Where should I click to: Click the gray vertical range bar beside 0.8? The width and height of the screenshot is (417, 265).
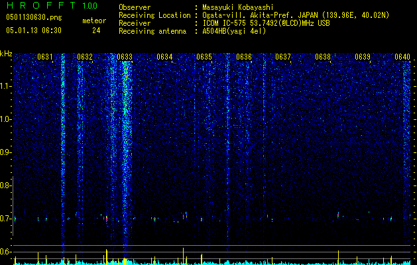(13, 205)
